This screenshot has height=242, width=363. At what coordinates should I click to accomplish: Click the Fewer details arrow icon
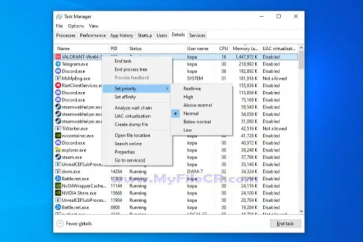[59, 223]
